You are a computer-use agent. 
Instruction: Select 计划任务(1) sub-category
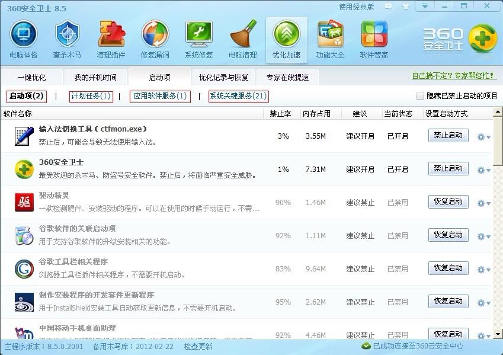(91, 96)
